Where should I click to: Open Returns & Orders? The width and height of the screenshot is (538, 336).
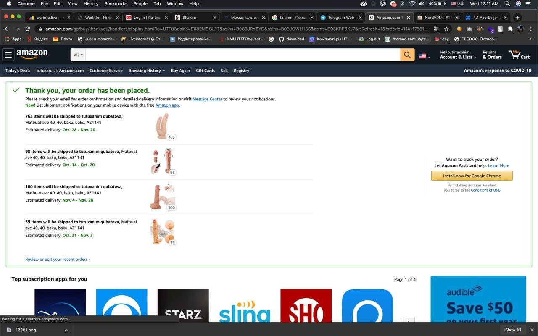[x=492, y=55]
